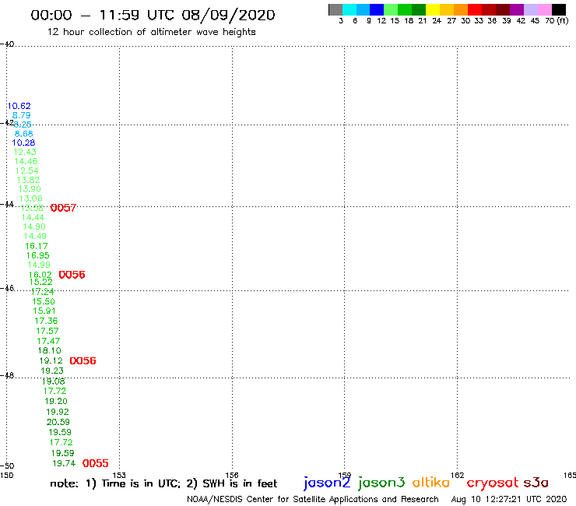Click the gray swatch in the color scale
576x506 pixels.
[335, 9]
